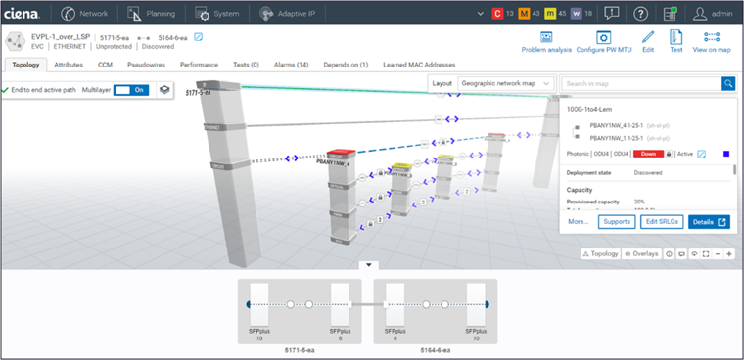
Task: Toggle map labels via speech bubble icon
Action: click(x=681, y=254)
